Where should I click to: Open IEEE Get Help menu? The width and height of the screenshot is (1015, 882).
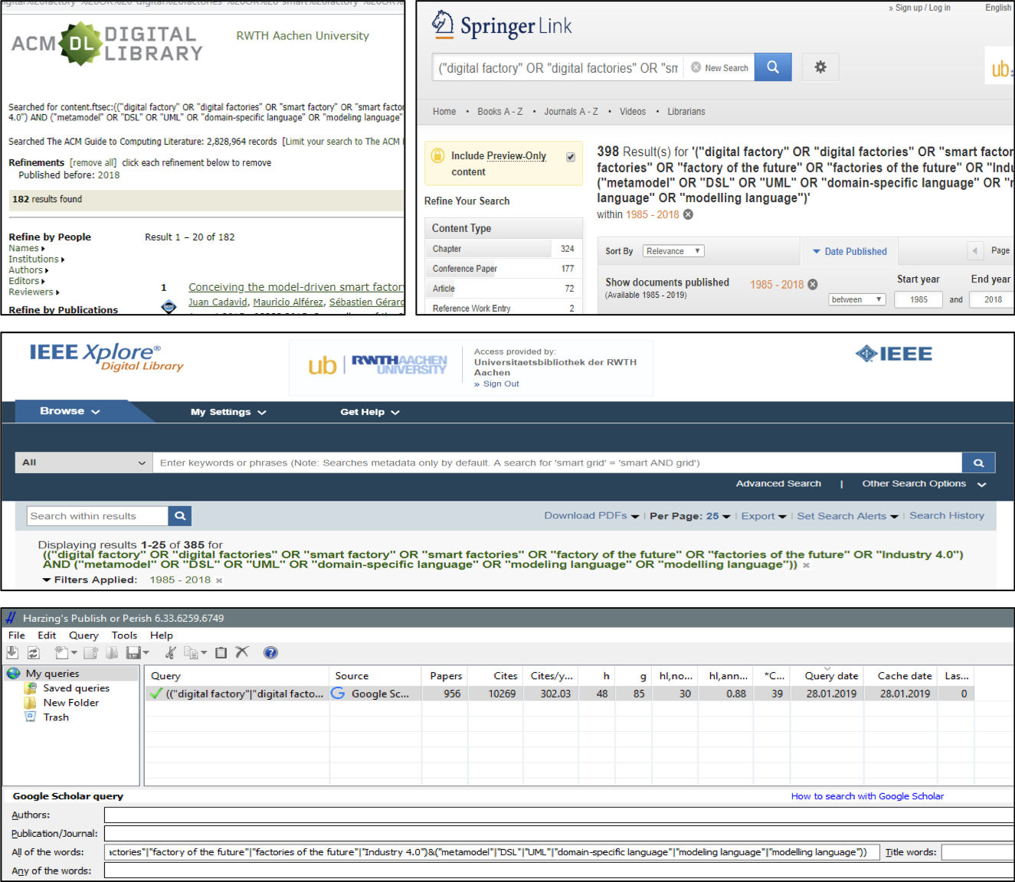370,412
